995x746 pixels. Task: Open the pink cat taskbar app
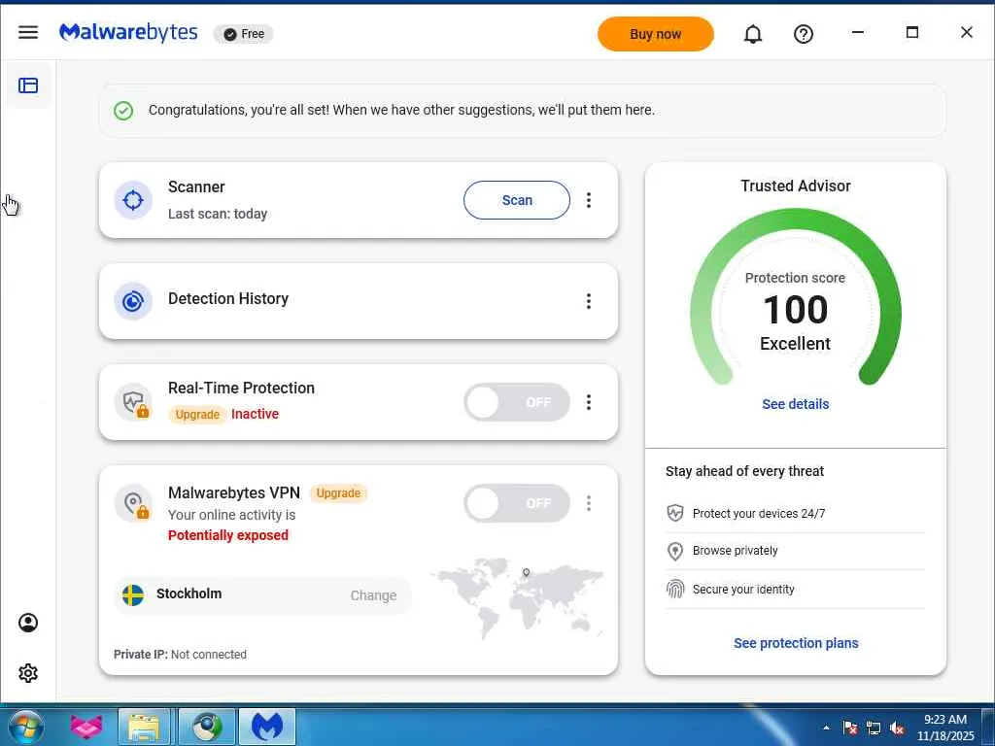86,727
